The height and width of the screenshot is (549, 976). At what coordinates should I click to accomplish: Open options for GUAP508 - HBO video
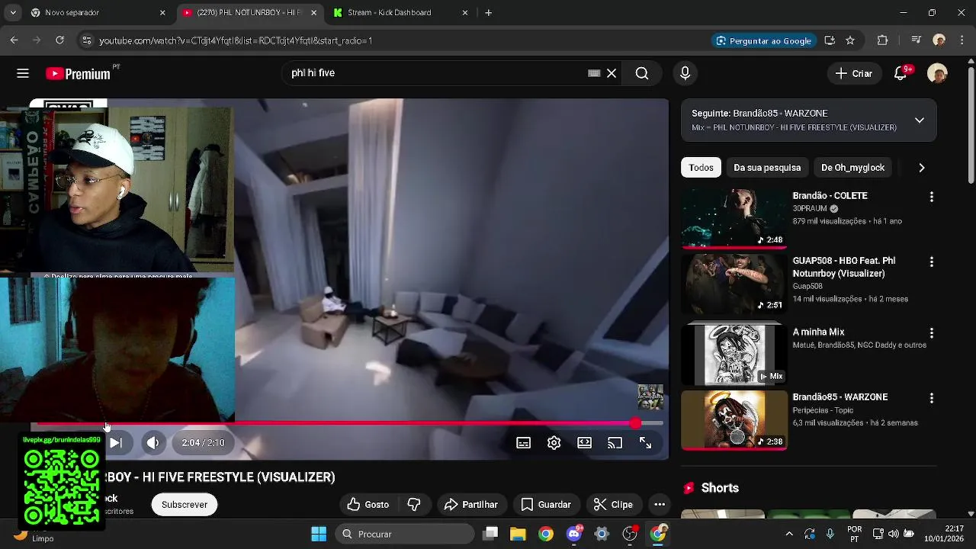(931, 262)
